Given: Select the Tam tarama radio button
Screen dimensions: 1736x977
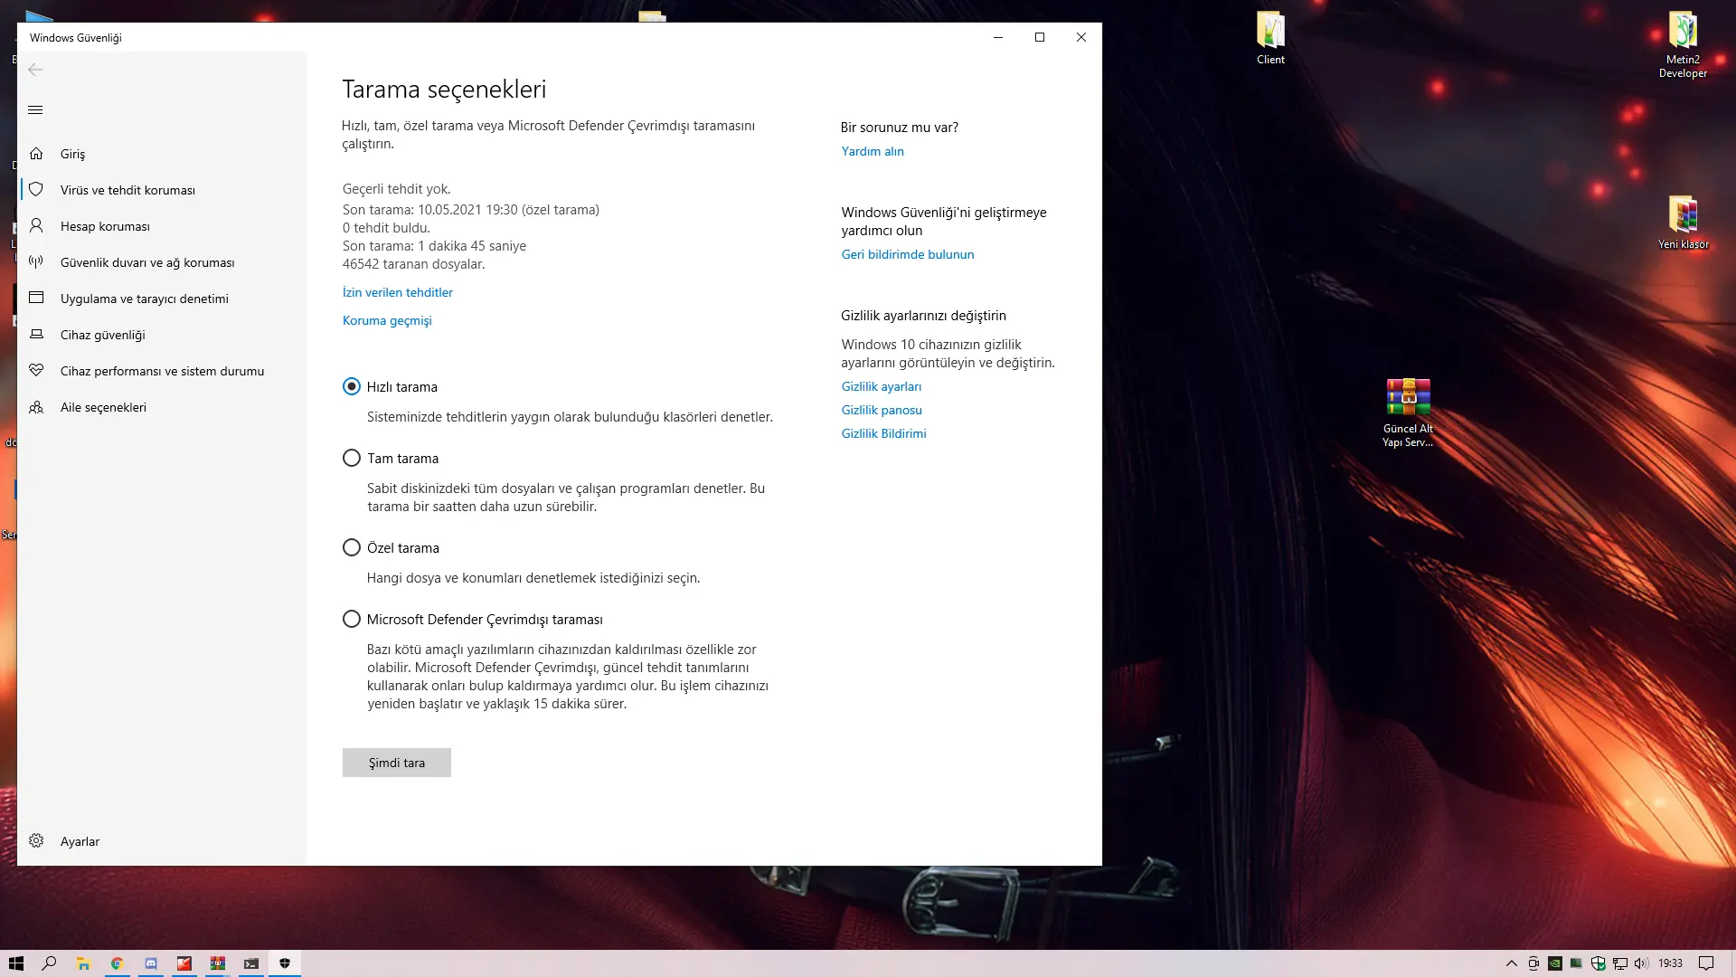Looking at the screenshot, I should (x=352, y=458).
